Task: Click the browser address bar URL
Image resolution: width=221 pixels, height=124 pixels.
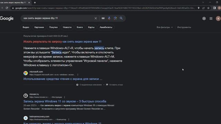Action: point(105,8)
